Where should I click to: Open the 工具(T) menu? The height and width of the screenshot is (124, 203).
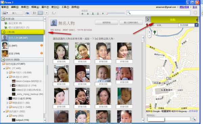point(65,7)
